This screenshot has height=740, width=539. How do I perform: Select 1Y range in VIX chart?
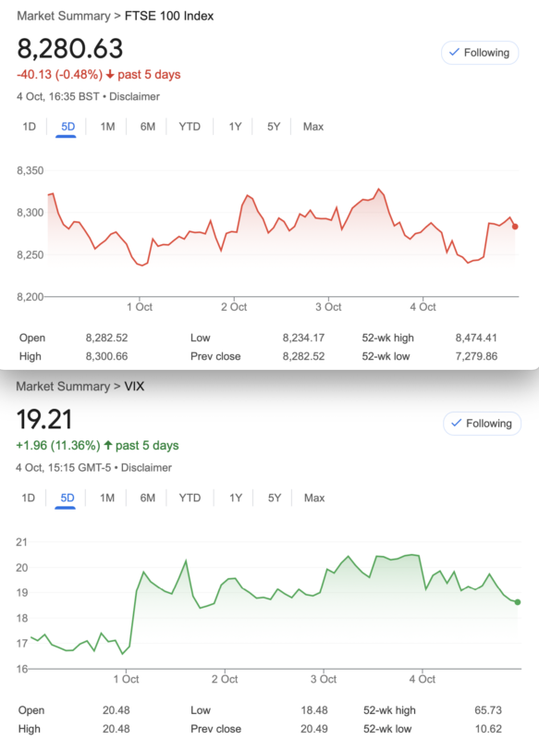coord(236,498)
